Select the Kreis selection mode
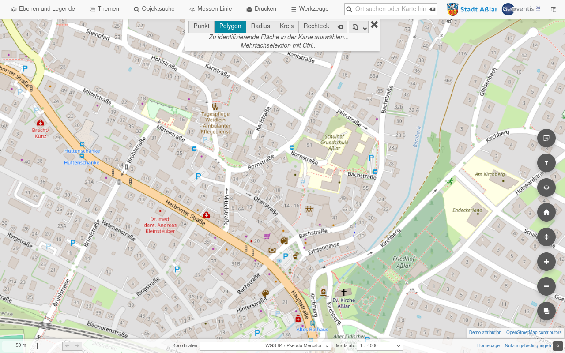Screen dimensions: 565x353 tap(287, 26)
